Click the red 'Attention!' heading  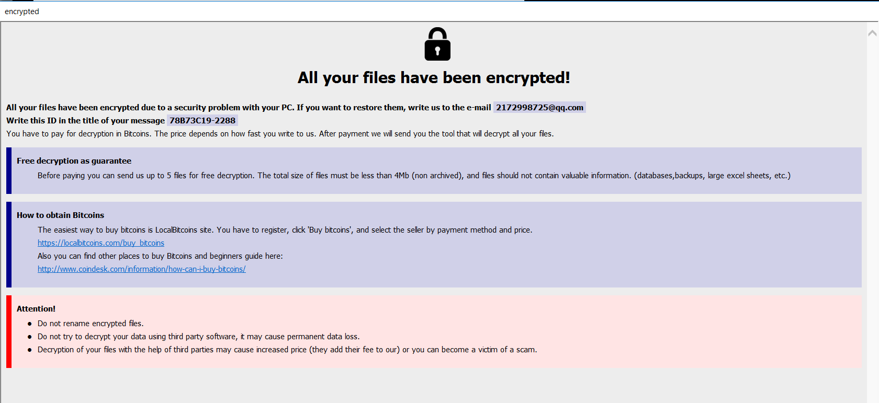coord(36,309)
